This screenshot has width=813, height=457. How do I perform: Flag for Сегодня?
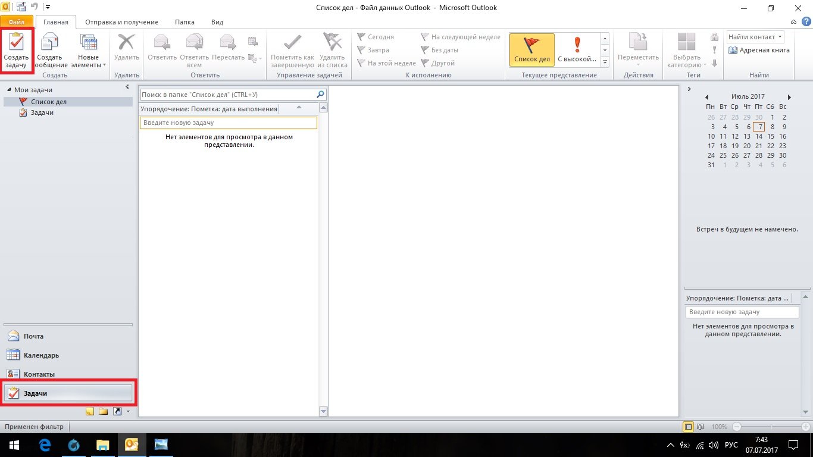click(376, 37)
